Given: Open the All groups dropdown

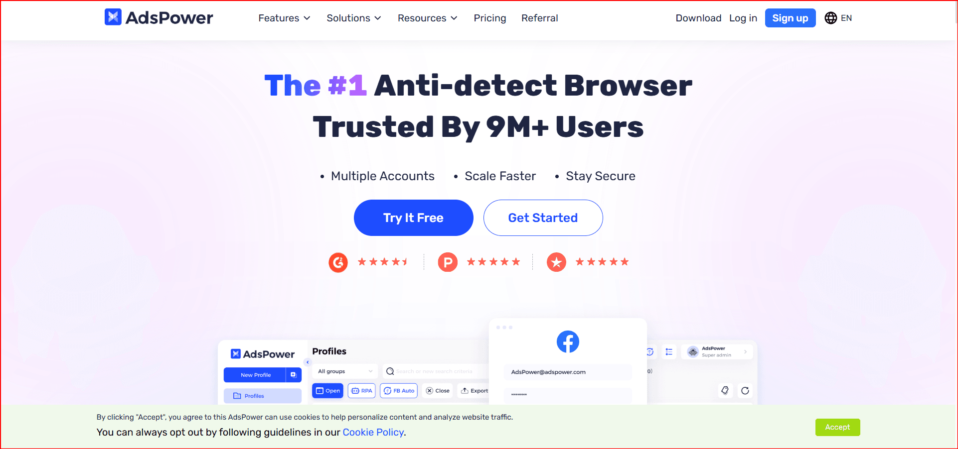Looking at the screenshot, I should coord(345,371).
